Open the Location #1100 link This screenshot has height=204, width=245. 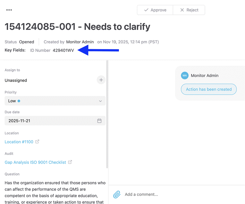19,142
